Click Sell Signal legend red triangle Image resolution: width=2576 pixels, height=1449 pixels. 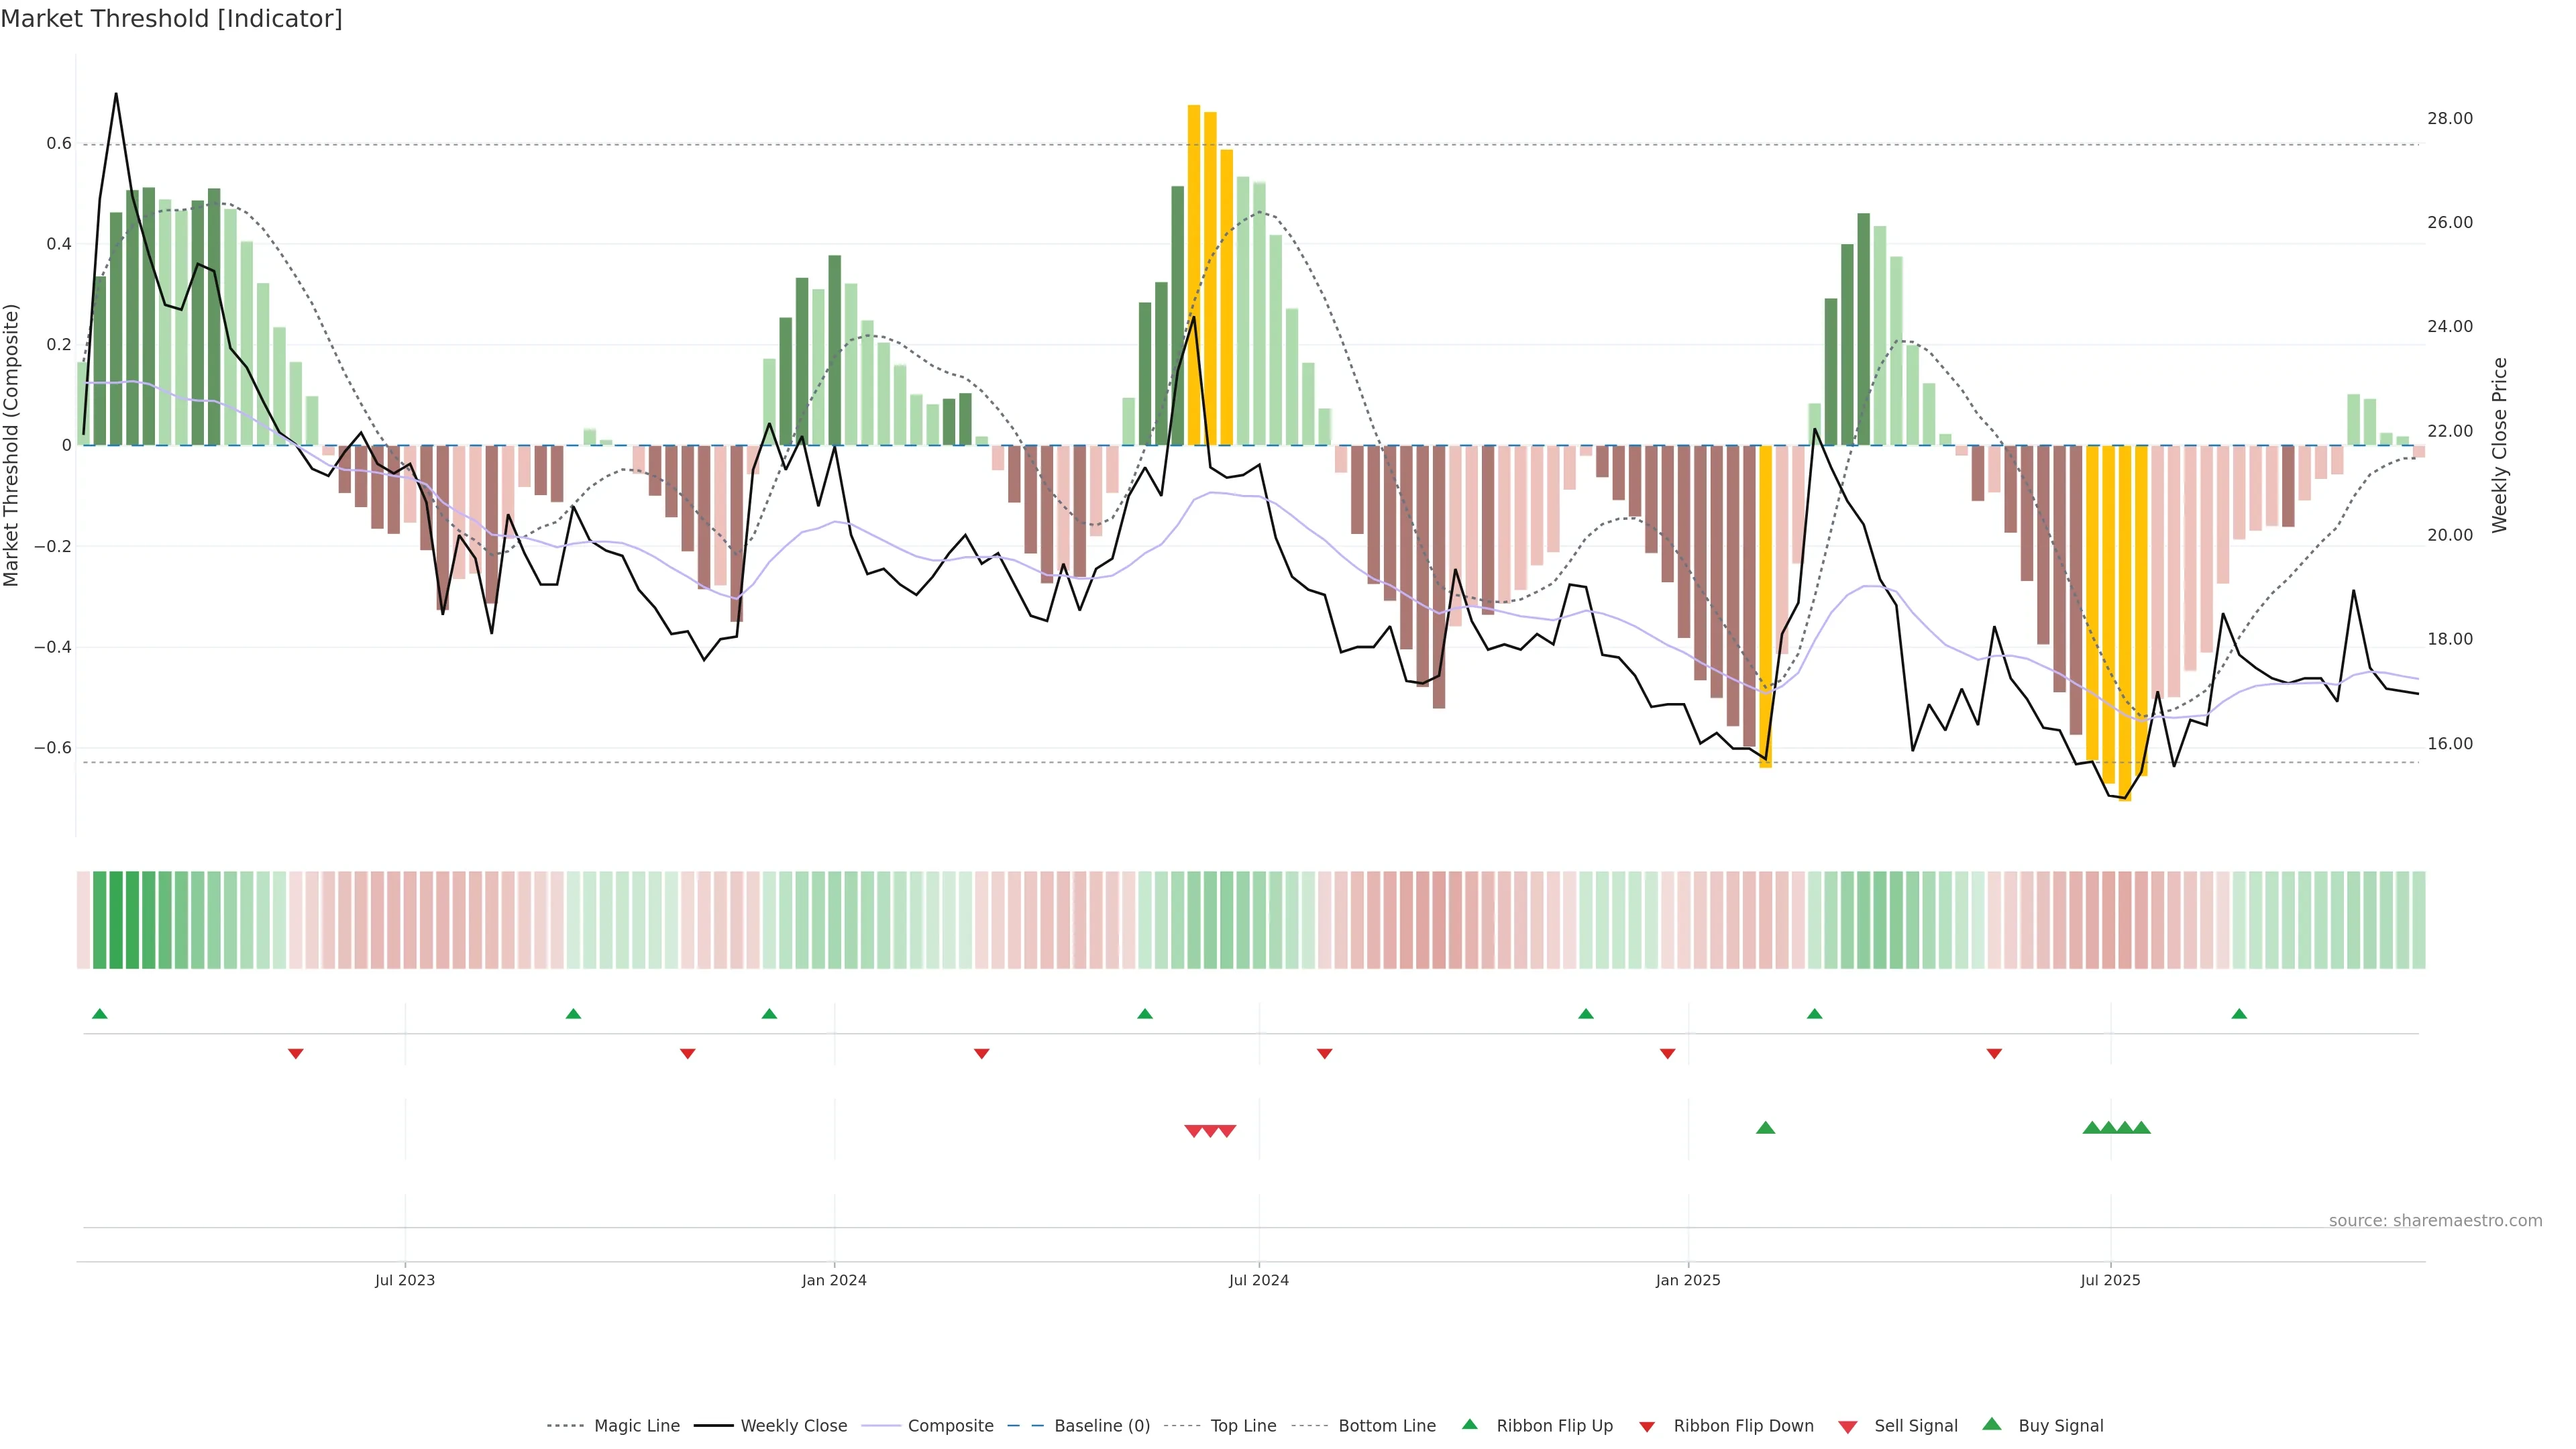pos(1847,1426)
